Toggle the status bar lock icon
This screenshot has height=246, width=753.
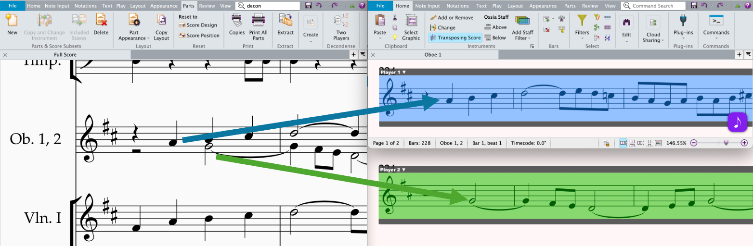coord(607,143)
